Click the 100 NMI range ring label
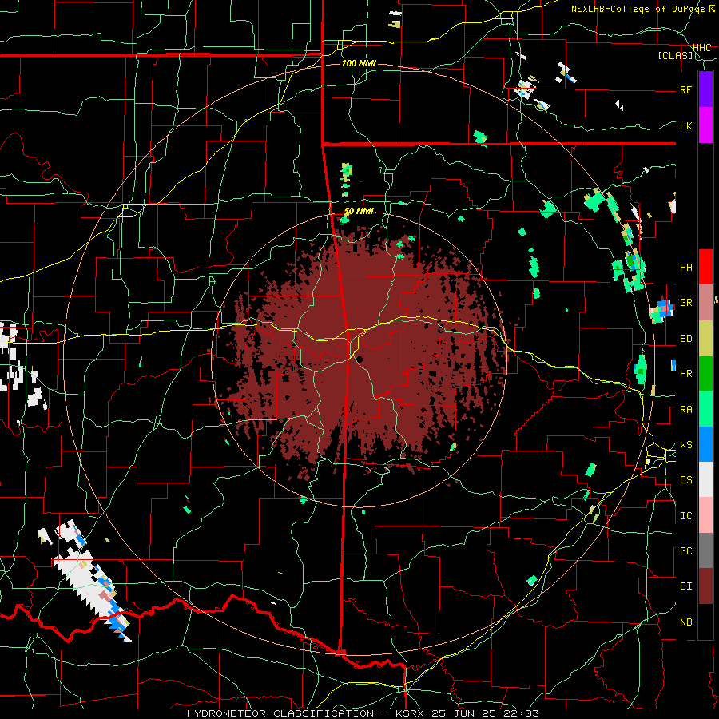719x719 pixels. click(359, 63)
